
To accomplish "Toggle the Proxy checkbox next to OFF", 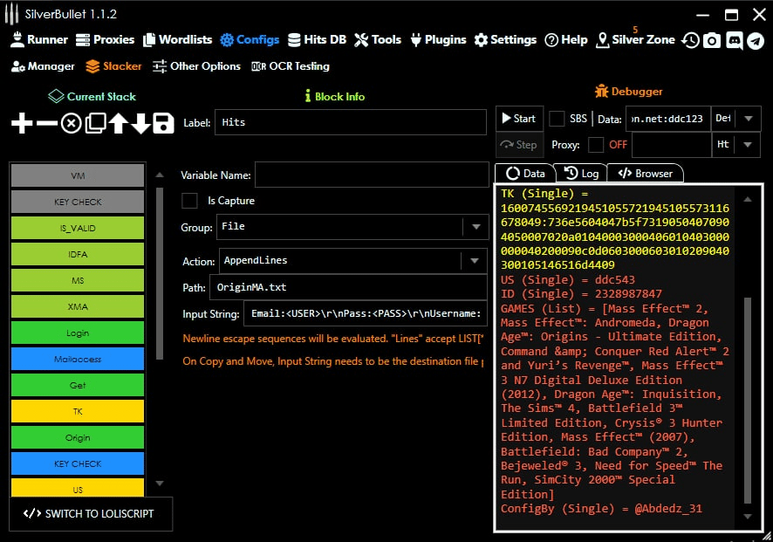I will pos(596,145).
